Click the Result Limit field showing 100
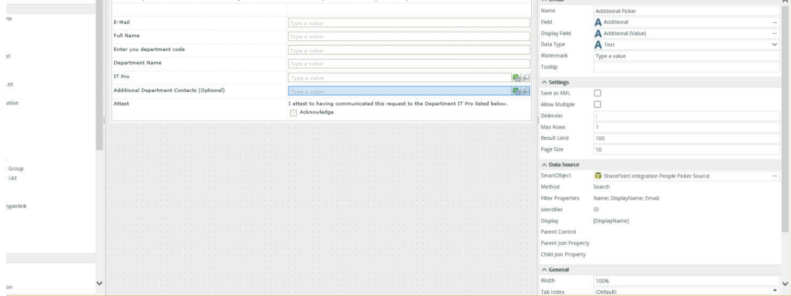 coord(687,138)
